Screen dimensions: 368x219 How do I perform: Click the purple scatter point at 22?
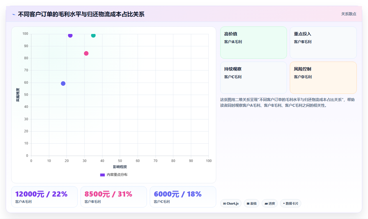coord(70,35)
